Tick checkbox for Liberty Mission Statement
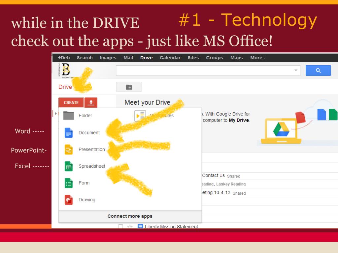338x253 pixels. (120, 226)
